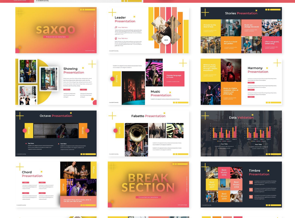Image resolution: width=295 pixels, height=218 pixels.
Task: Click the yellow plus icon on Leader Presentation slide
Action: 112,12
